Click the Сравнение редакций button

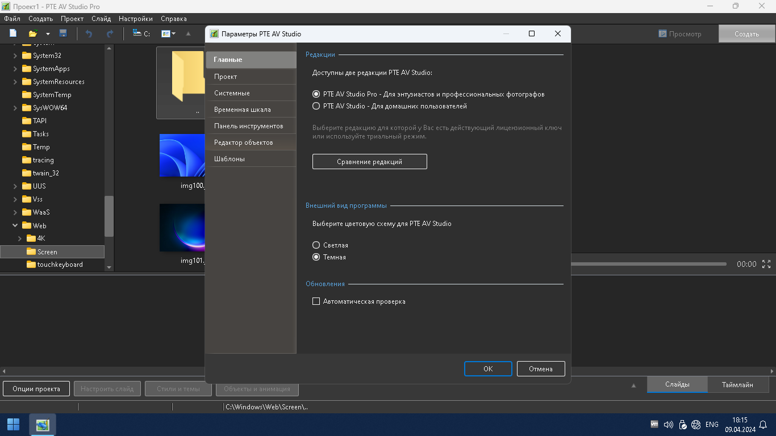[x=369, y=162]
